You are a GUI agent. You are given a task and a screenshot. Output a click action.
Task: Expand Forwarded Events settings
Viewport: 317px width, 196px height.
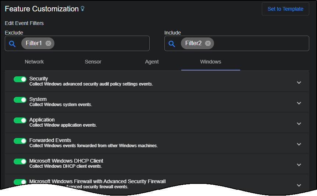(x=299, y=144)
